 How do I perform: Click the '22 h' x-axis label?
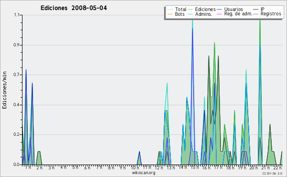click(277, 167)
